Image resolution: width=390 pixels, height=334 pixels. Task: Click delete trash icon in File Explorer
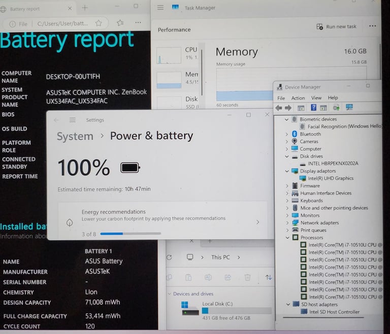coord(247,277)
